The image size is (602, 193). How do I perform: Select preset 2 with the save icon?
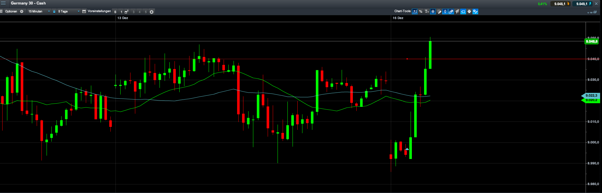click(x=127, y=12)
